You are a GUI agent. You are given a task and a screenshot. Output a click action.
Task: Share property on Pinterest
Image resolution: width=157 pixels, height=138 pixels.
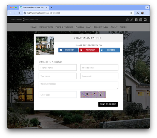89,50
